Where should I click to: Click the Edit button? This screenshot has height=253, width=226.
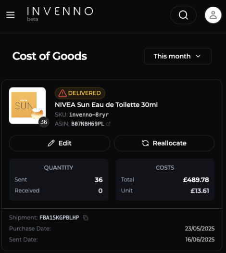pyautogui.click(x=60, y=143)
